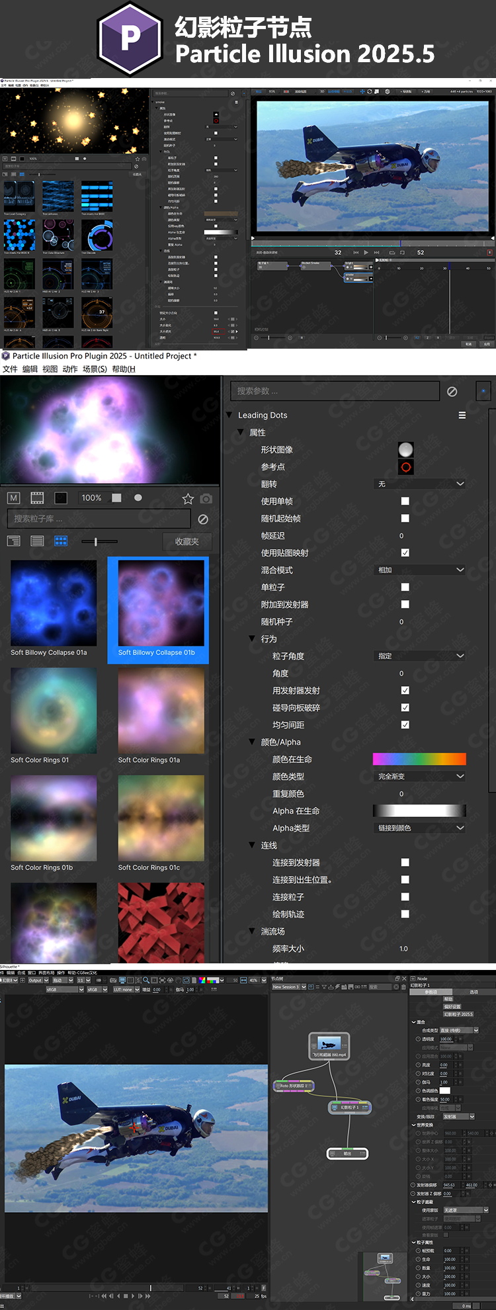Click the 搜索粒子库 search field
496x1310 pixels.
pos(99,519)
